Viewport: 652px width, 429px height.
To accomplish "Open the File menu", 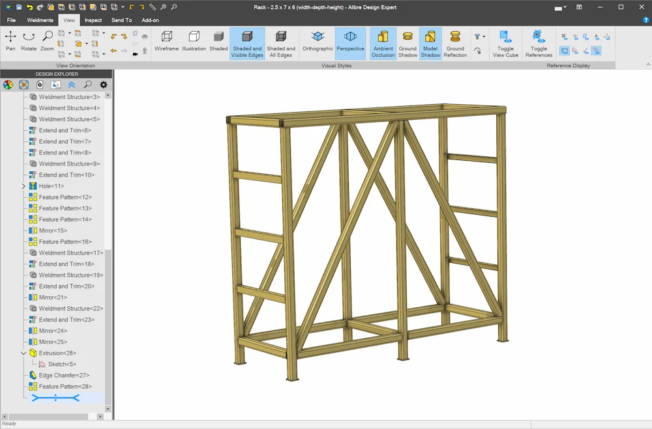I will pos(11,20).
